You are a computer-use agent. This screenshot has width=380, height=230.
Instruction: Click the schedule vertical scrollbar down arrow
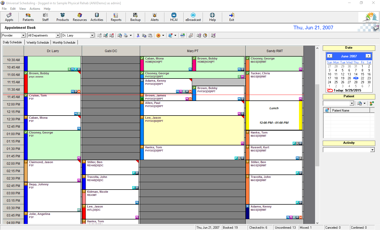point(317,223)
